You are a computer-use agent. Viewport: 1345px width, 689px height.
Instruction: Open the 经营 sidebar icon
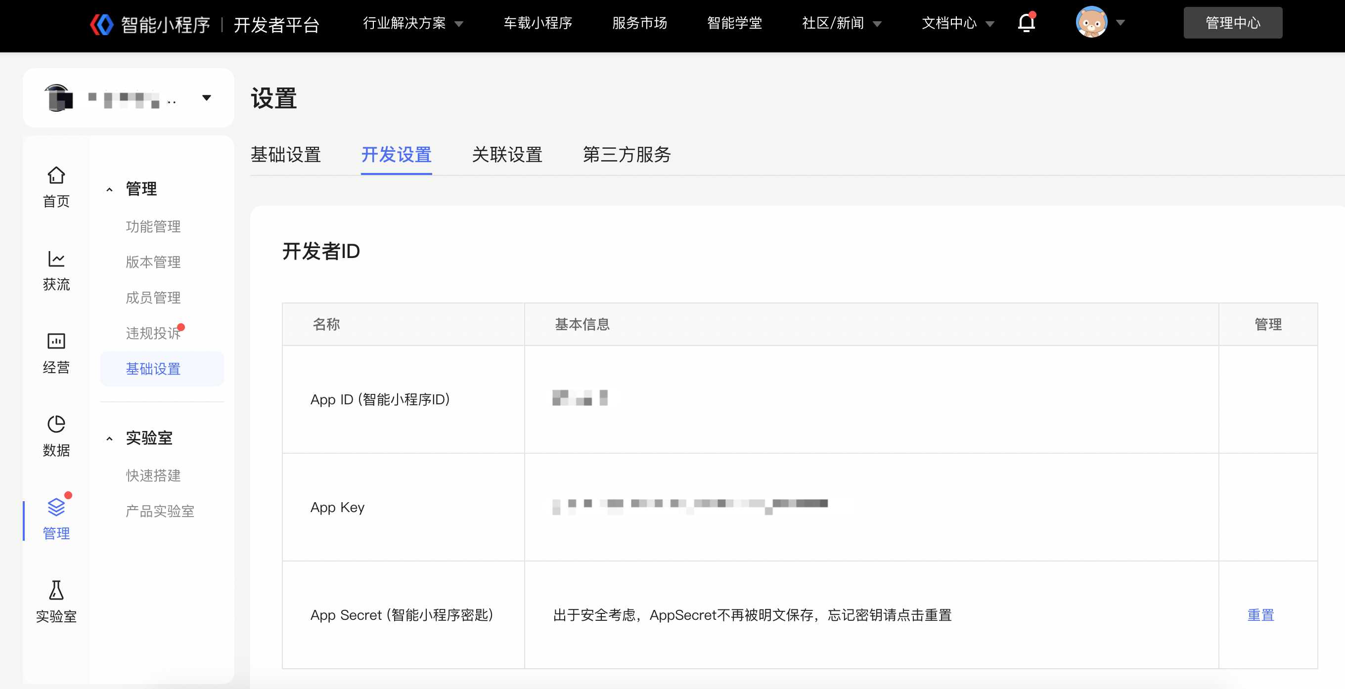tap(56, 342)
